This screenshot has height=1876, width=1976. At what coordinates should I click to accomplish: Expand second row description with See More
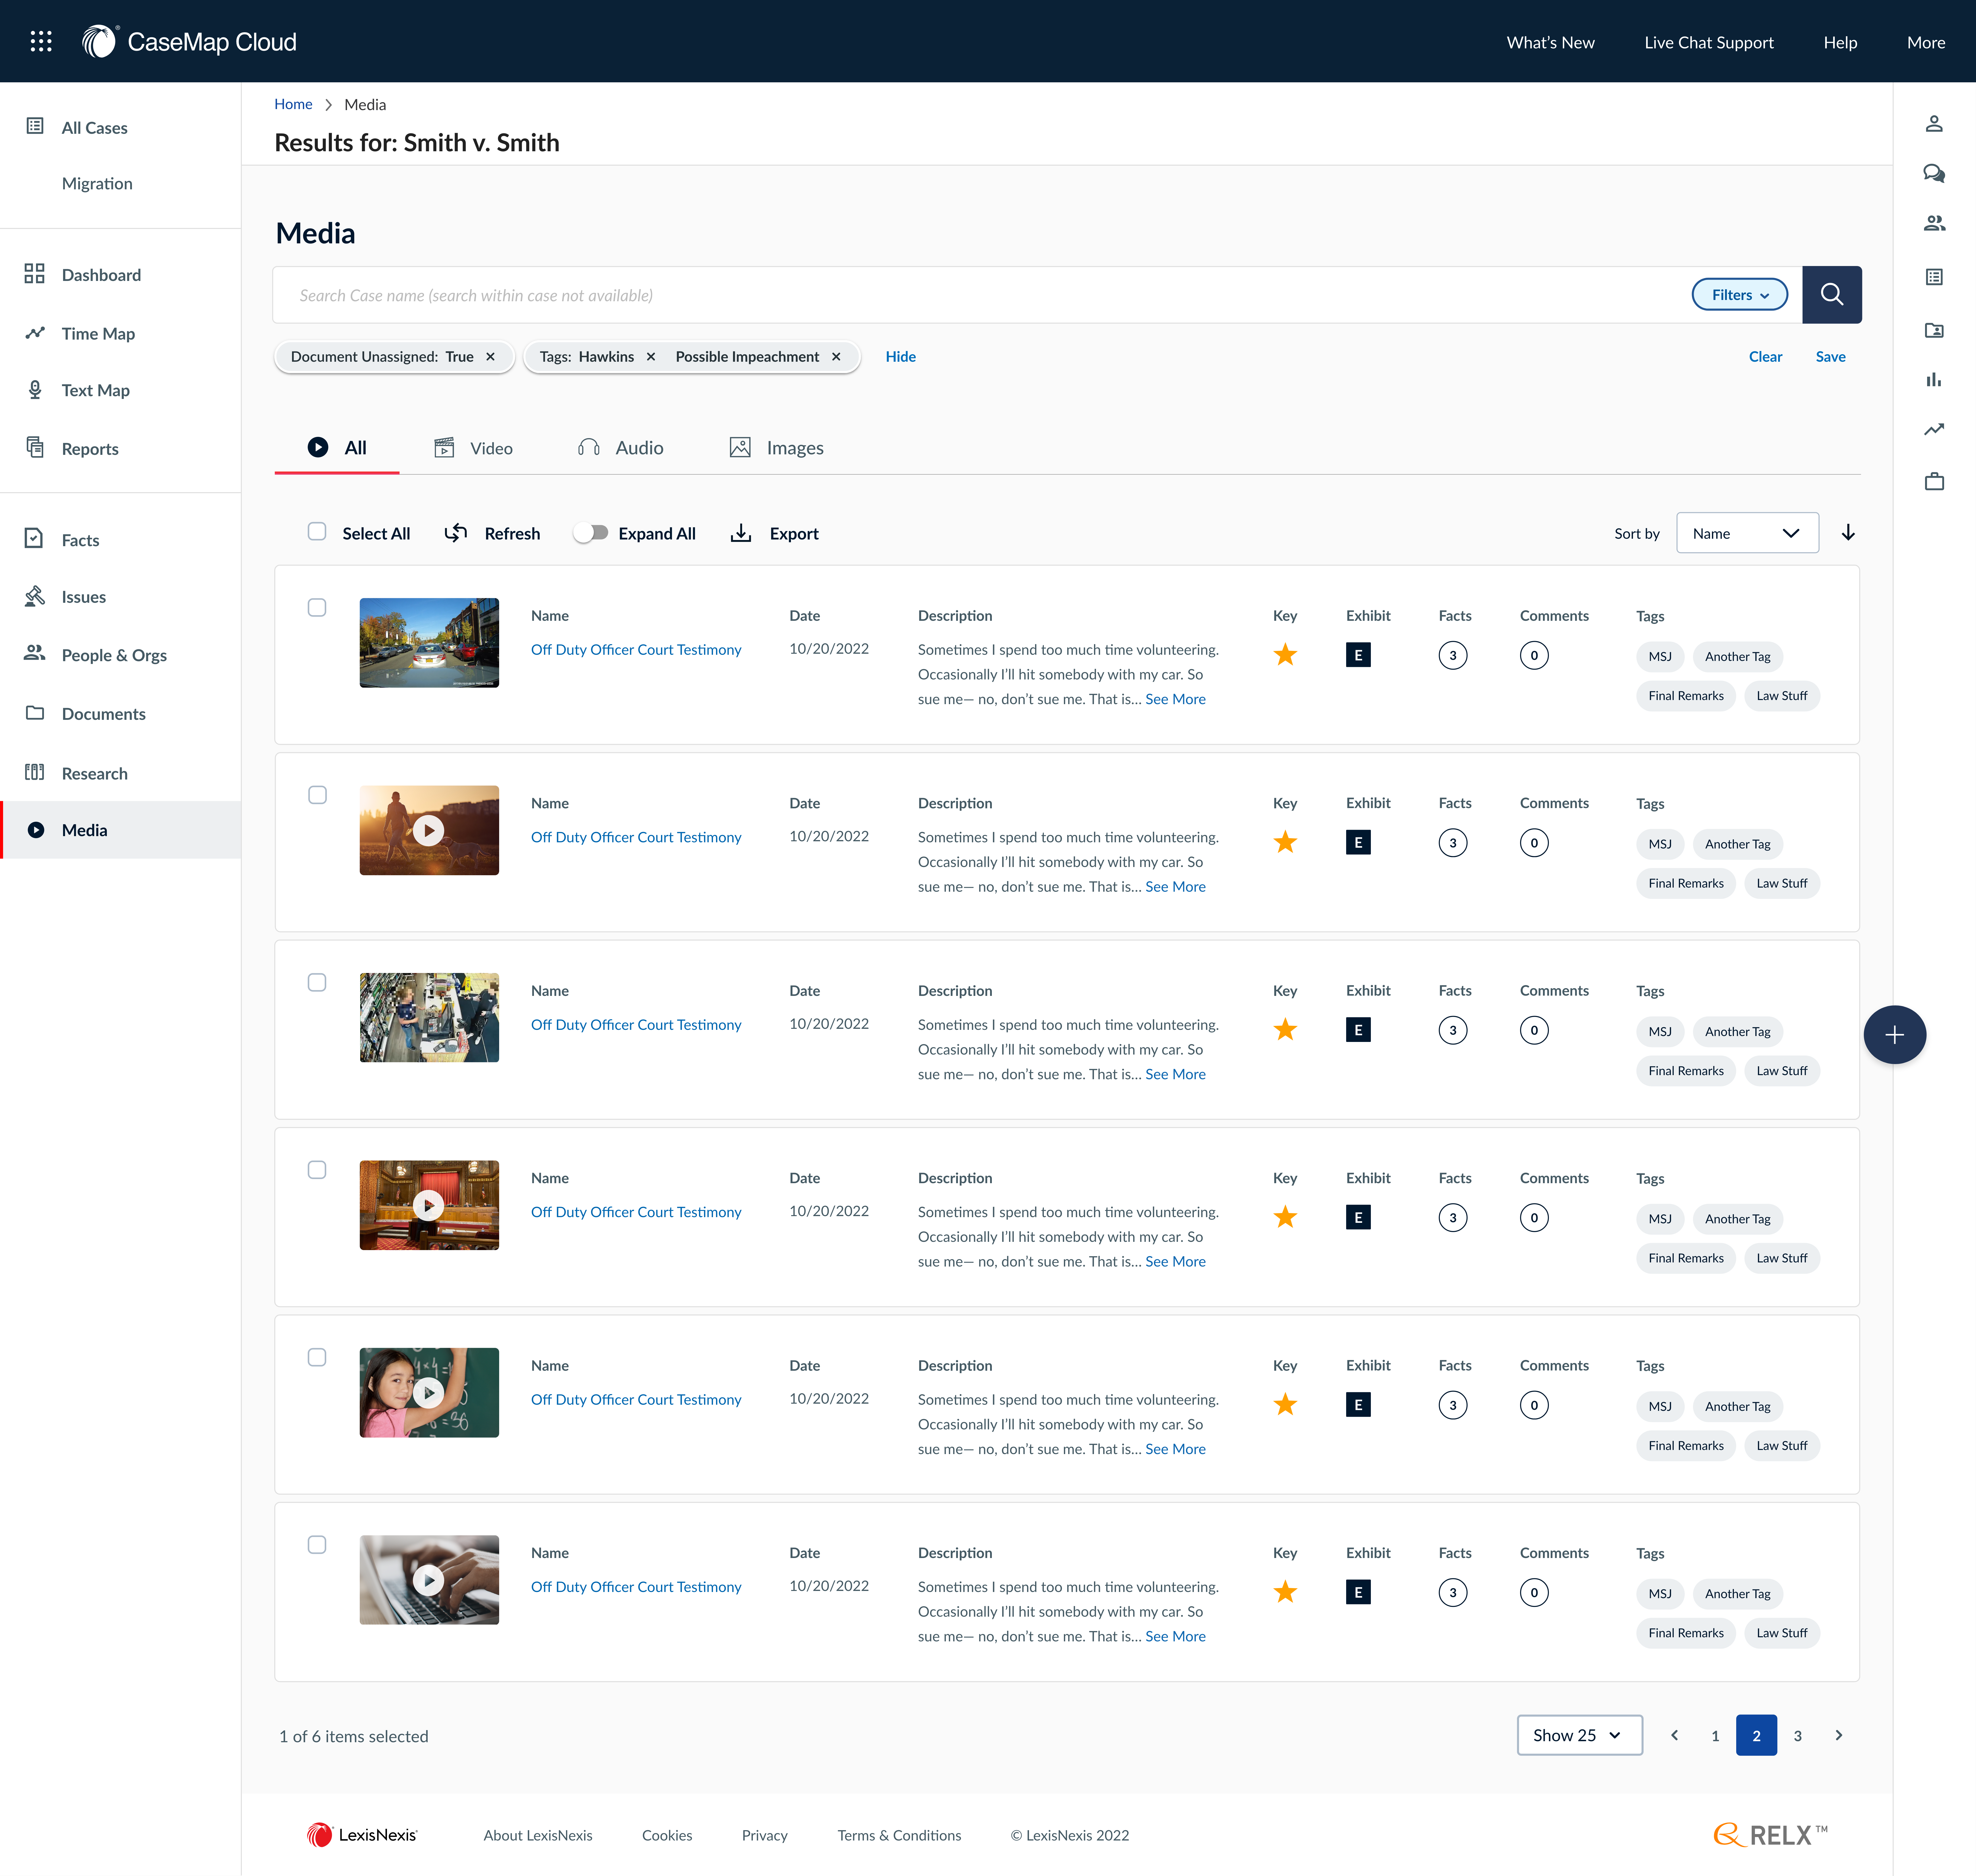(1175, 887)
